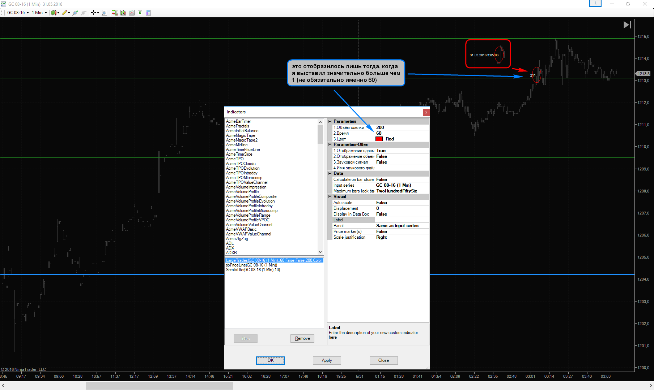Open the Chart Trader toolbar icon
Image resolution: width=654 pixels, height=390 pixels.
click(115, 13)
